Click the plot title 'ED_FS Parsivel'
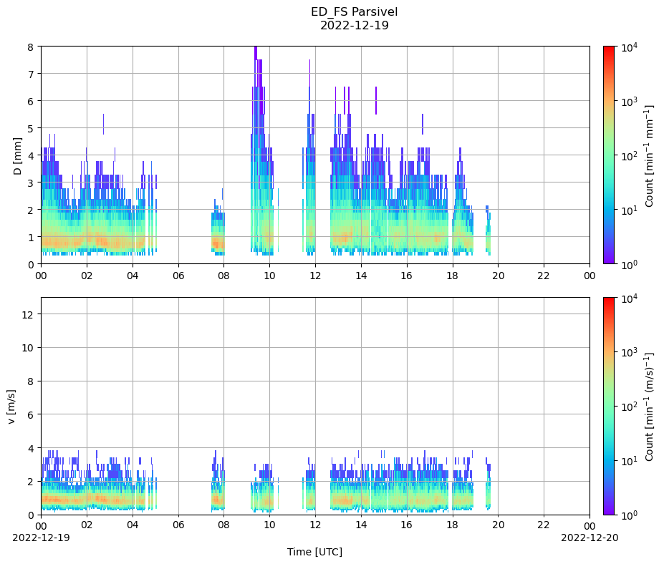The height and width of the screenshot is (564, 664). pos(354,12)
